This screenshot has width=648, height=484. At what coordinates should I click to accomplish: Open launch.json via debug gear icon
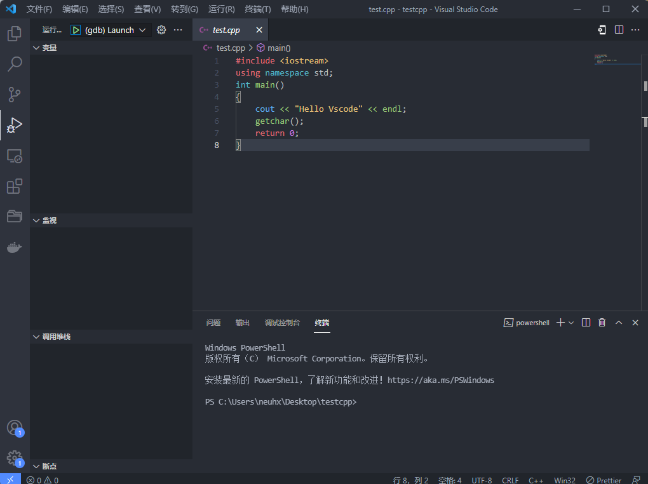click(x=161, y=30)
